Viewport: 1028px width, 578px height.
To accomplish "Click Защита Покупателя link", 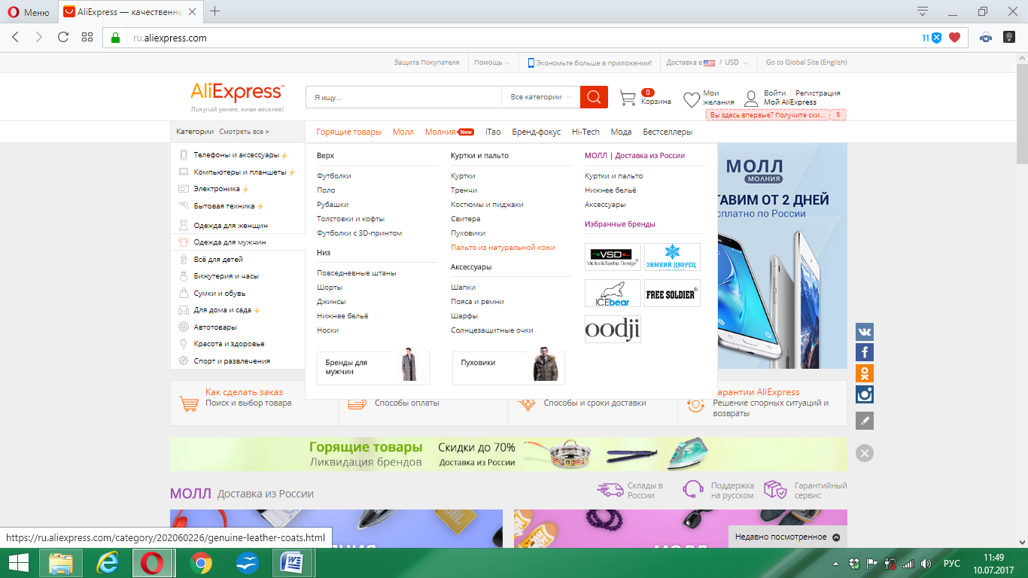I will tap(427, 62).
